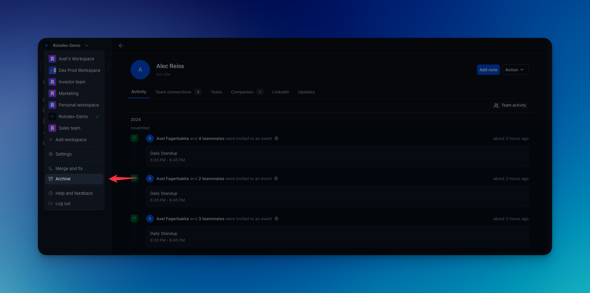Open Help and feedback

pos(74,193)
